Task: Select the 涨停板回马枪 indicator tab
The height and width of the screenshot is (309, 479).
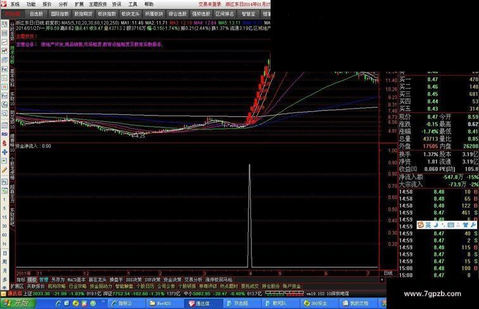Action: 219,280
